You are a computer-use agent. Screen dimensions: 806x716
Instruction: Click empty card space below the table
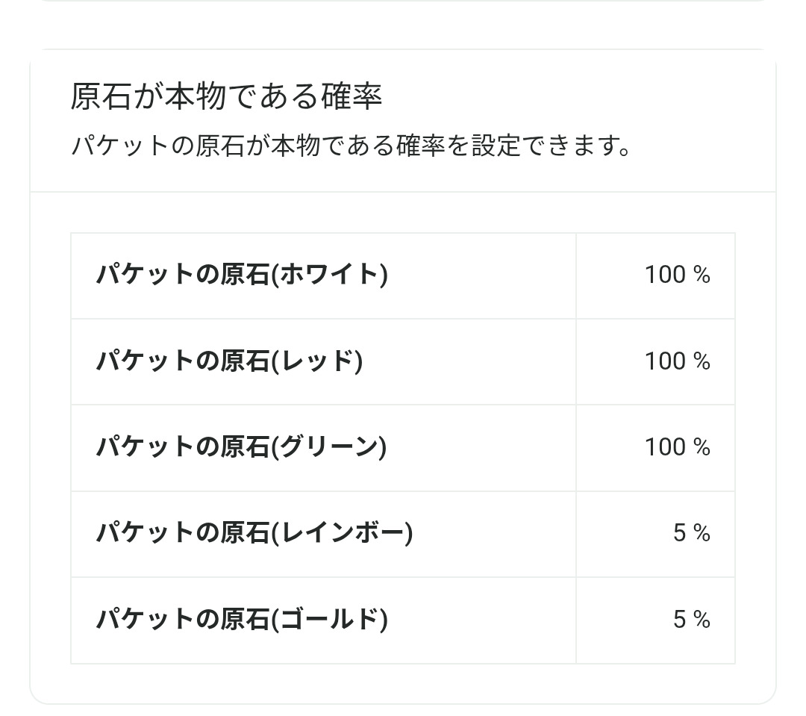[x=403, y=683]
